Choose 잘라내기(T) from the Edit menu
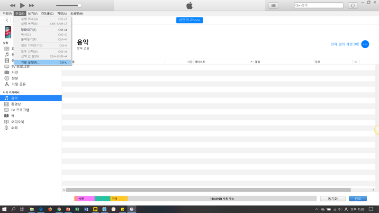Viewport: 379px width, 213px height. [x=43, y=30]
